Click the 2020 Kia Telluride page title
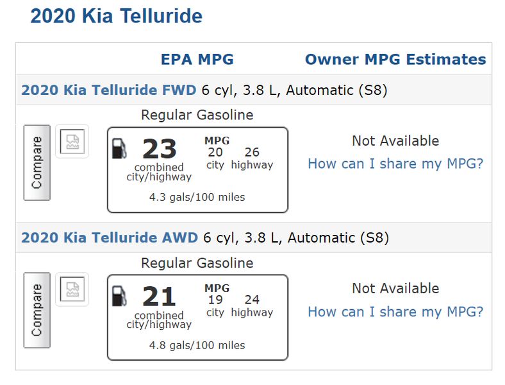The image size is (505, 385). click(116, 16)
